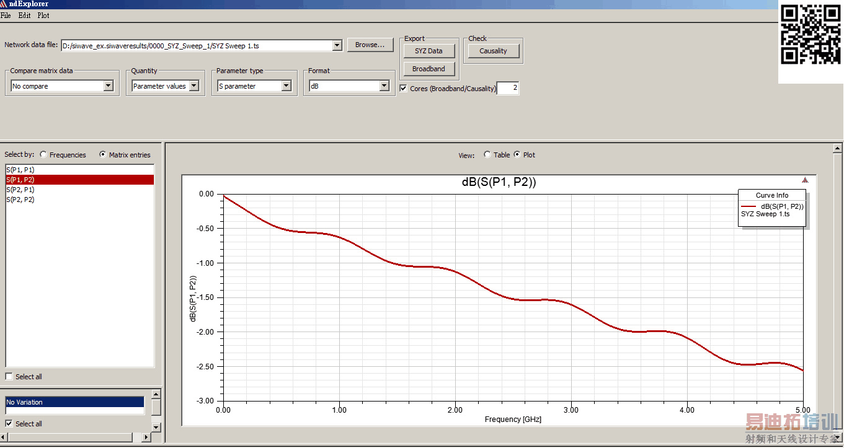Check Select all below the matrix entries list

click(x=9, y=377)
